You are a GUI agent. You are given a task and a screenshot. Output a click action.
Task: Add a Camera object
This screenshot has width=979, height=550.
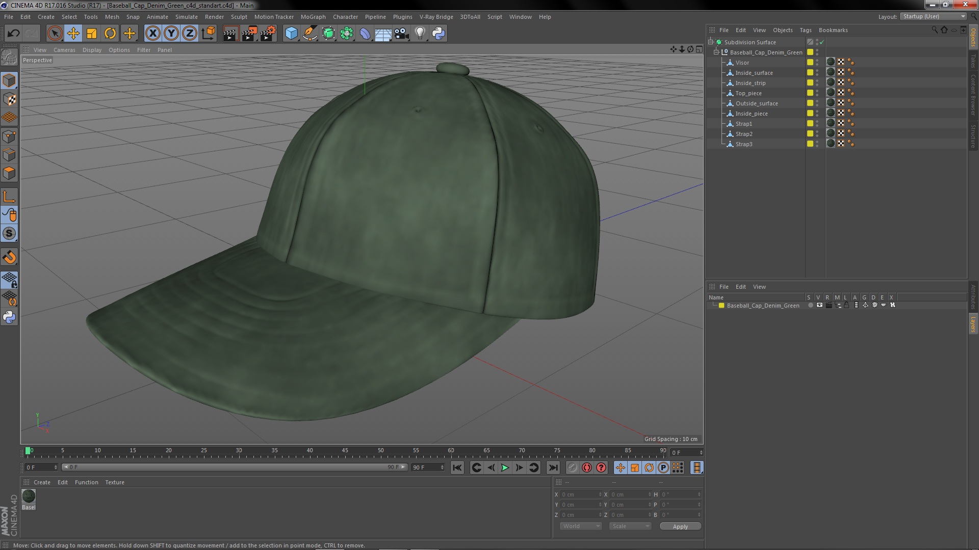402,34
